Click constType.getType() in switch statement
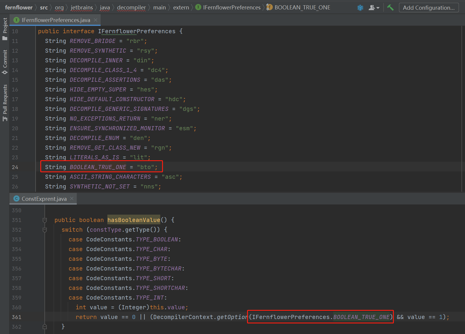Screen dimensions: 465x334 pyautogui.click(x=125, y=230)
